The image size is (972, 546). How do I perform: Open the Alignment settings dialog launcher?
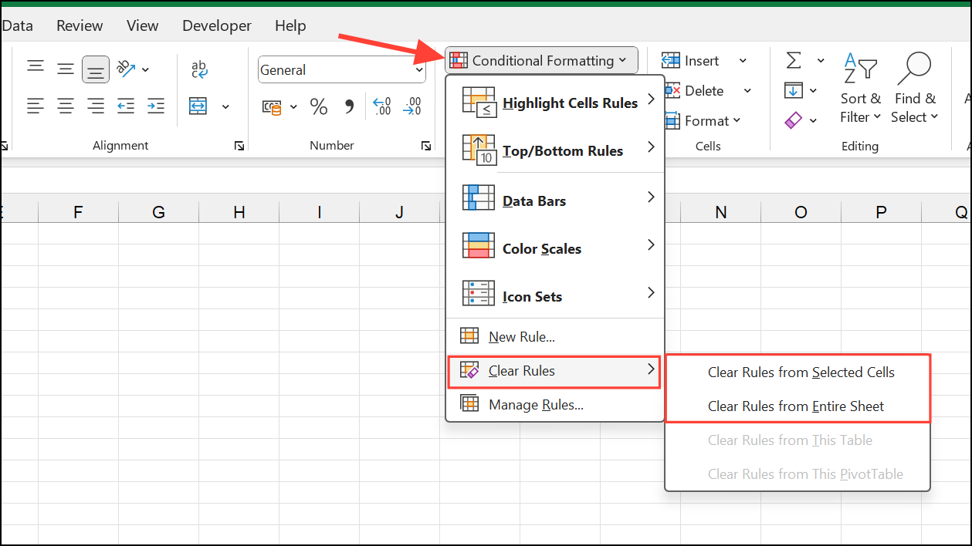[239, 145]
